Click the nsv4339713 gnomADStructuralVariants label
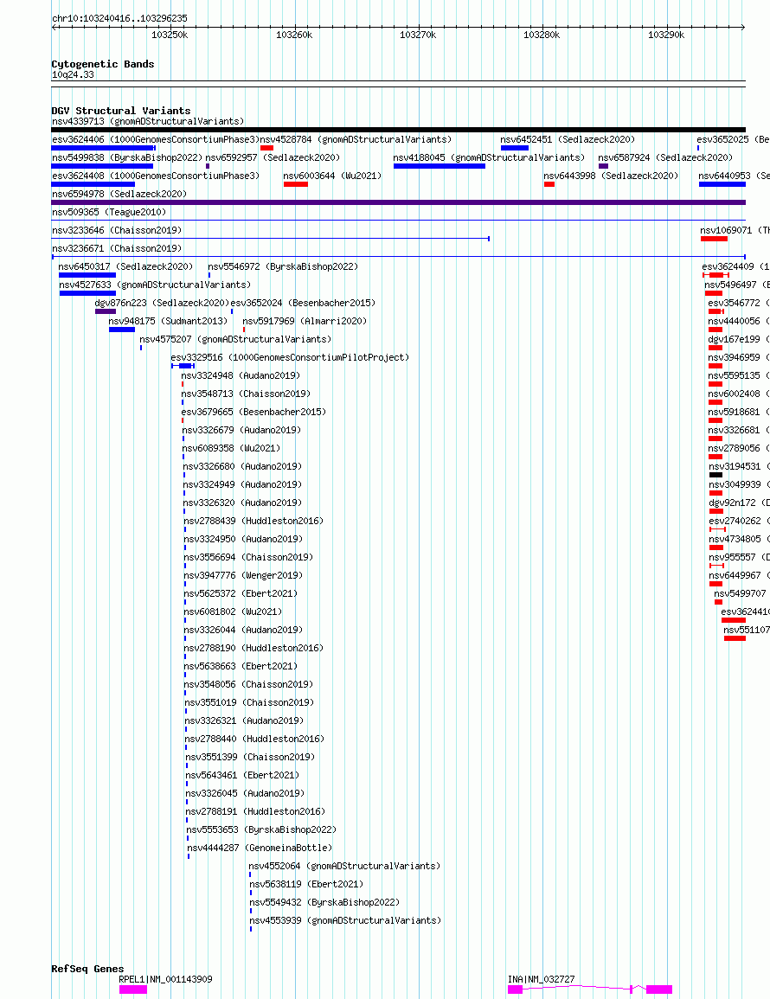The image size is (770, 999). coord(148,121)
